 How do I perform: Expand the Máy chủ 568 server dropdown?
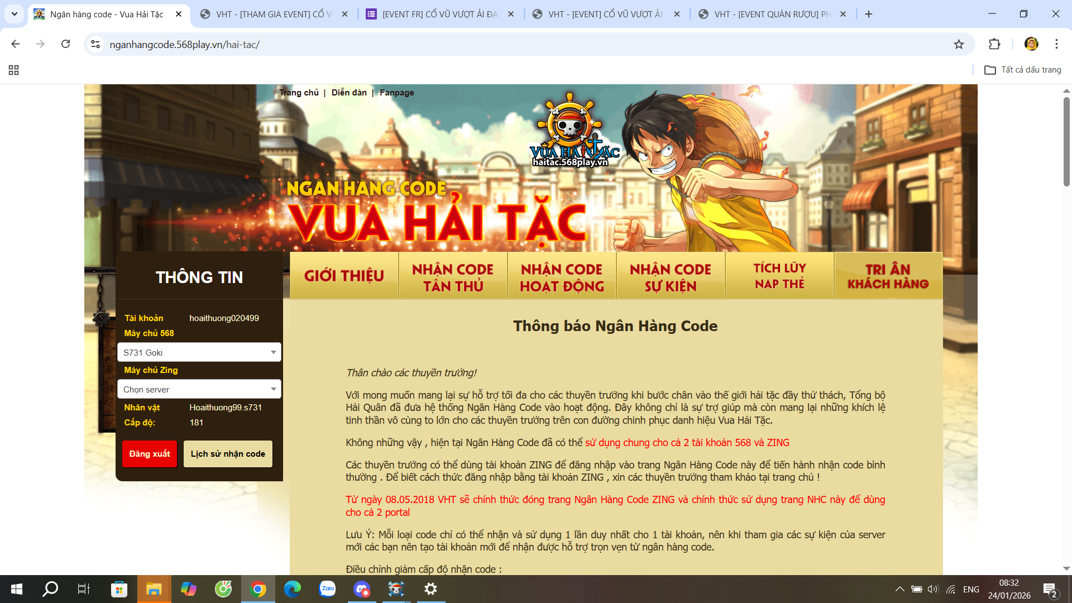pos(199,352)
